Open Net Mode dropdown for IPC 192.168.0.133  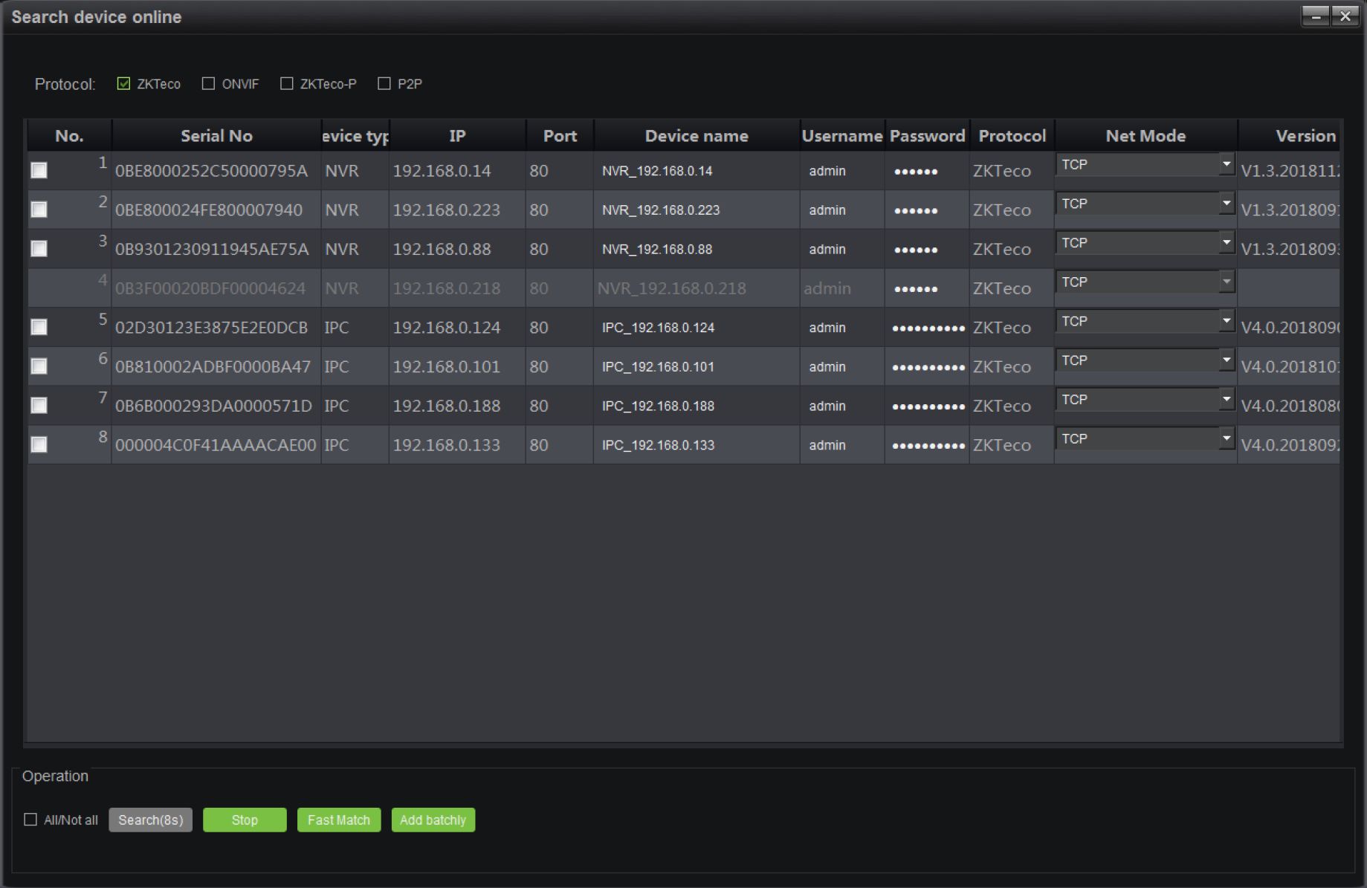(x=1226, y=439)
